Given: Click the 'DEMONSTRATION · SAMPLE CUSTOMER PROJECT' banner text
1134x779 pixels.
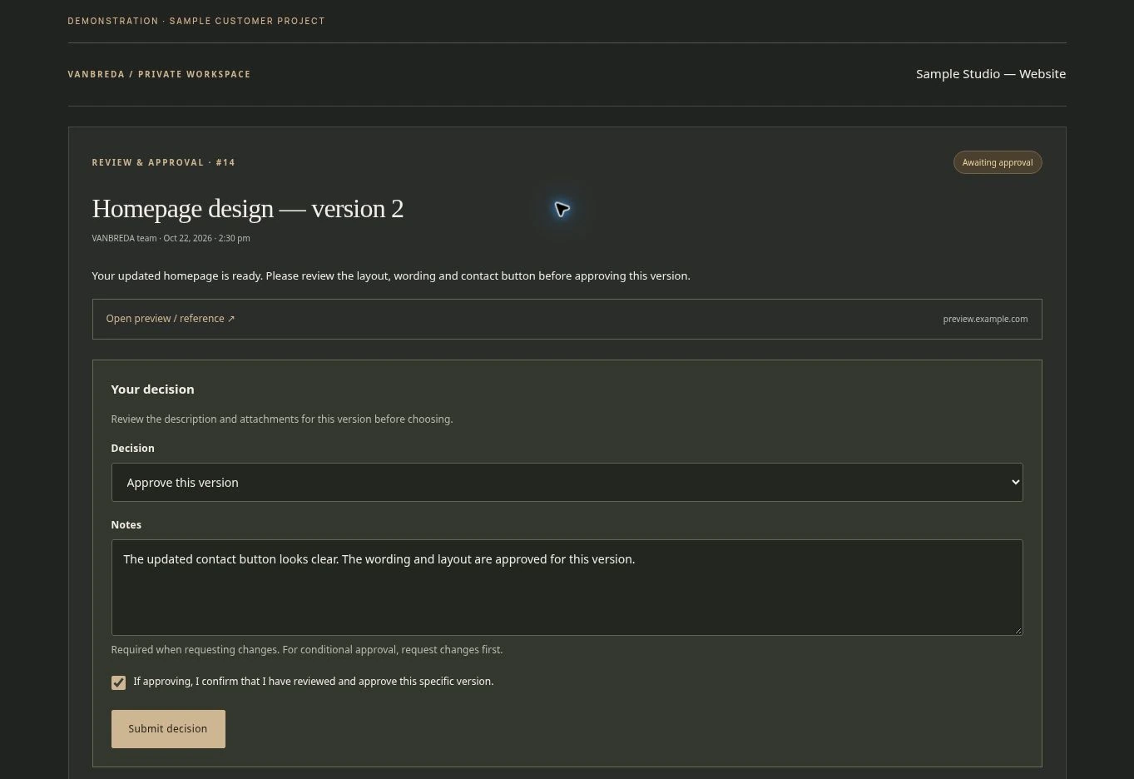Looking at the screenshot, I should pyautogui.click(x=196, y=21).
